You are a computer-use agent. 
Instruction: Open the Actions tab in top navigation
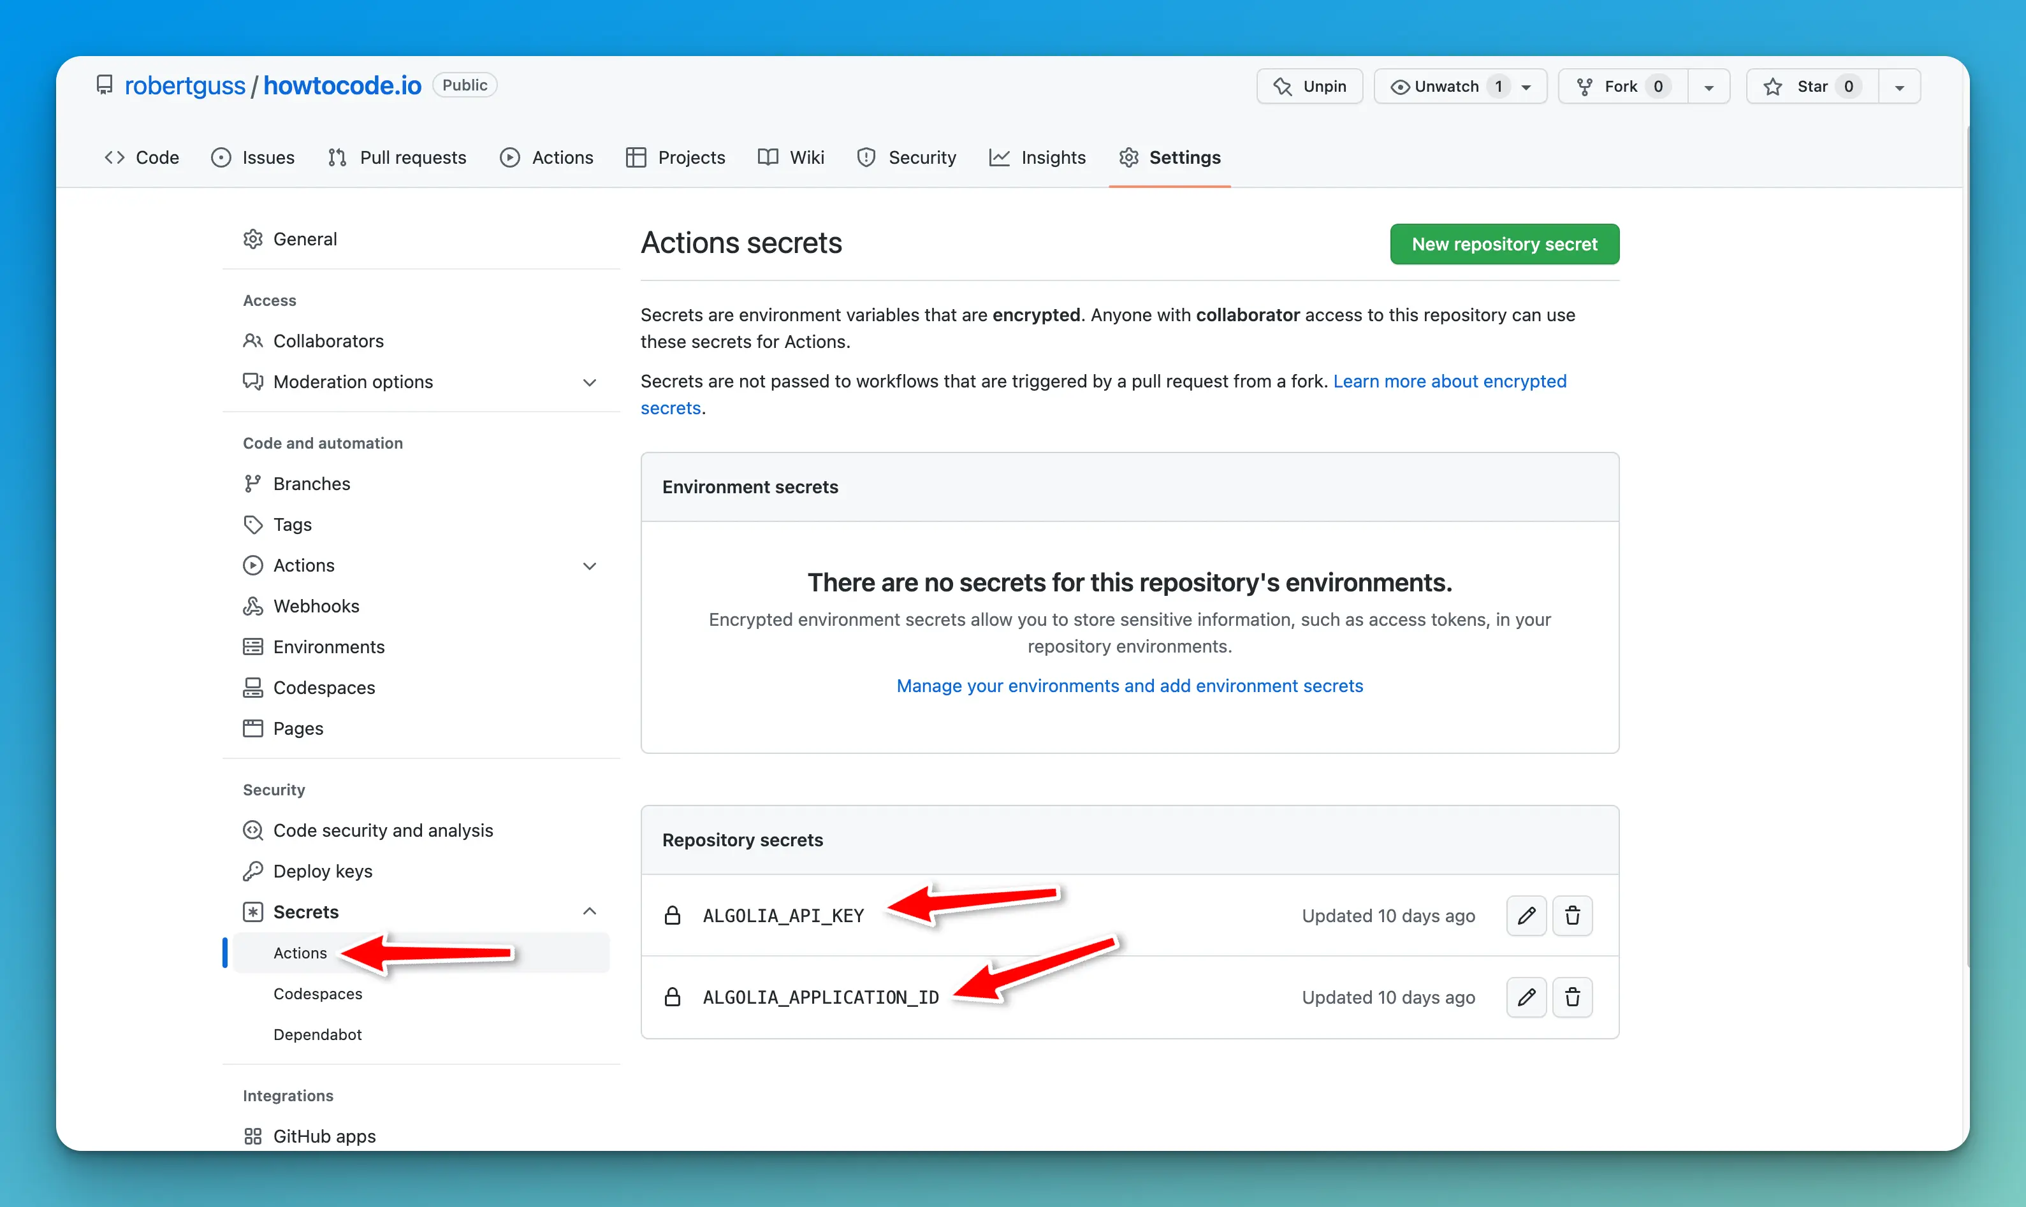pos(547,157)
